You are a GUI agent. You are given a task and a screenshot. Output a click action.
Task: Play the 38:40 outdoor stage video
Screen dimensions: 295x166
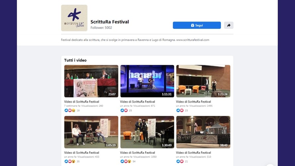tap(203, 132)
